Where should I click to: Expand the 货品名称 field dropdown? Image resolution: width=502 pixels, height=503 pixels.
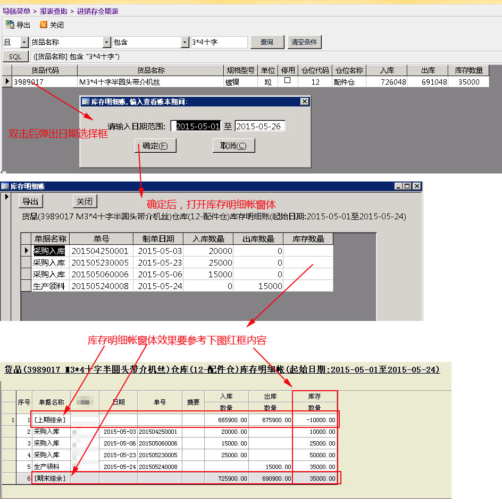106,42
